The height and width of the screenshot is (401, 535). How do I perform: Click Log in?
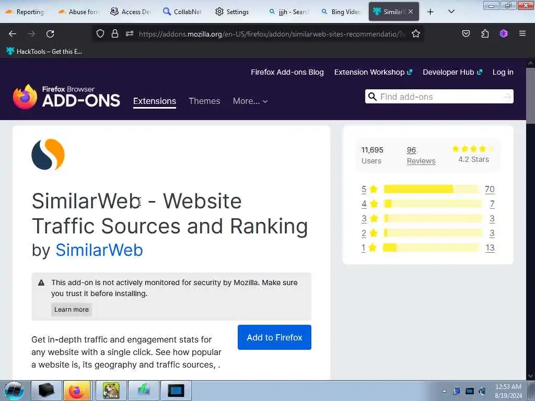[x=503, y=72]
